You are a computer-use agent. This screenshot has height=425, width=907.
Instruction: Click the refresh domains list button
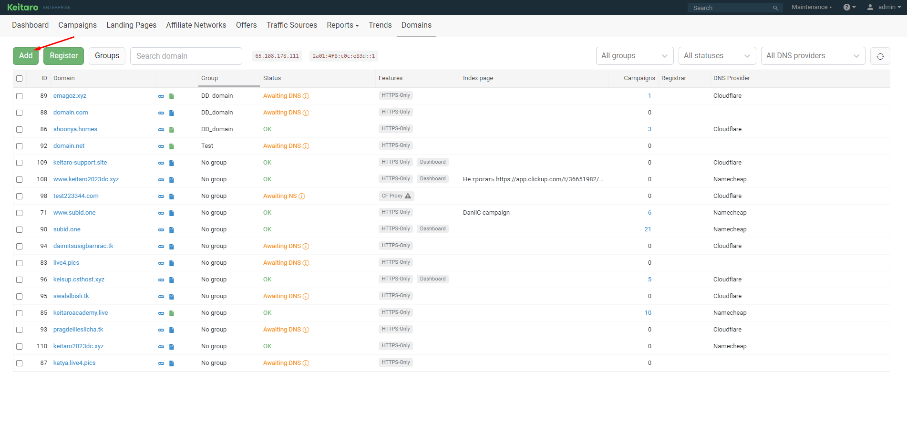[x=880, y=56]
